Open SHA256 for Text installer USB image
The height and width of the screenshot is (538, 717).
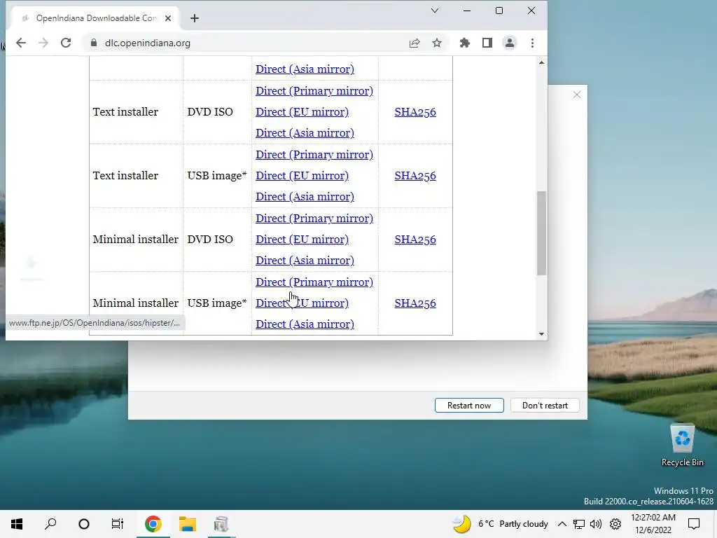415,175
